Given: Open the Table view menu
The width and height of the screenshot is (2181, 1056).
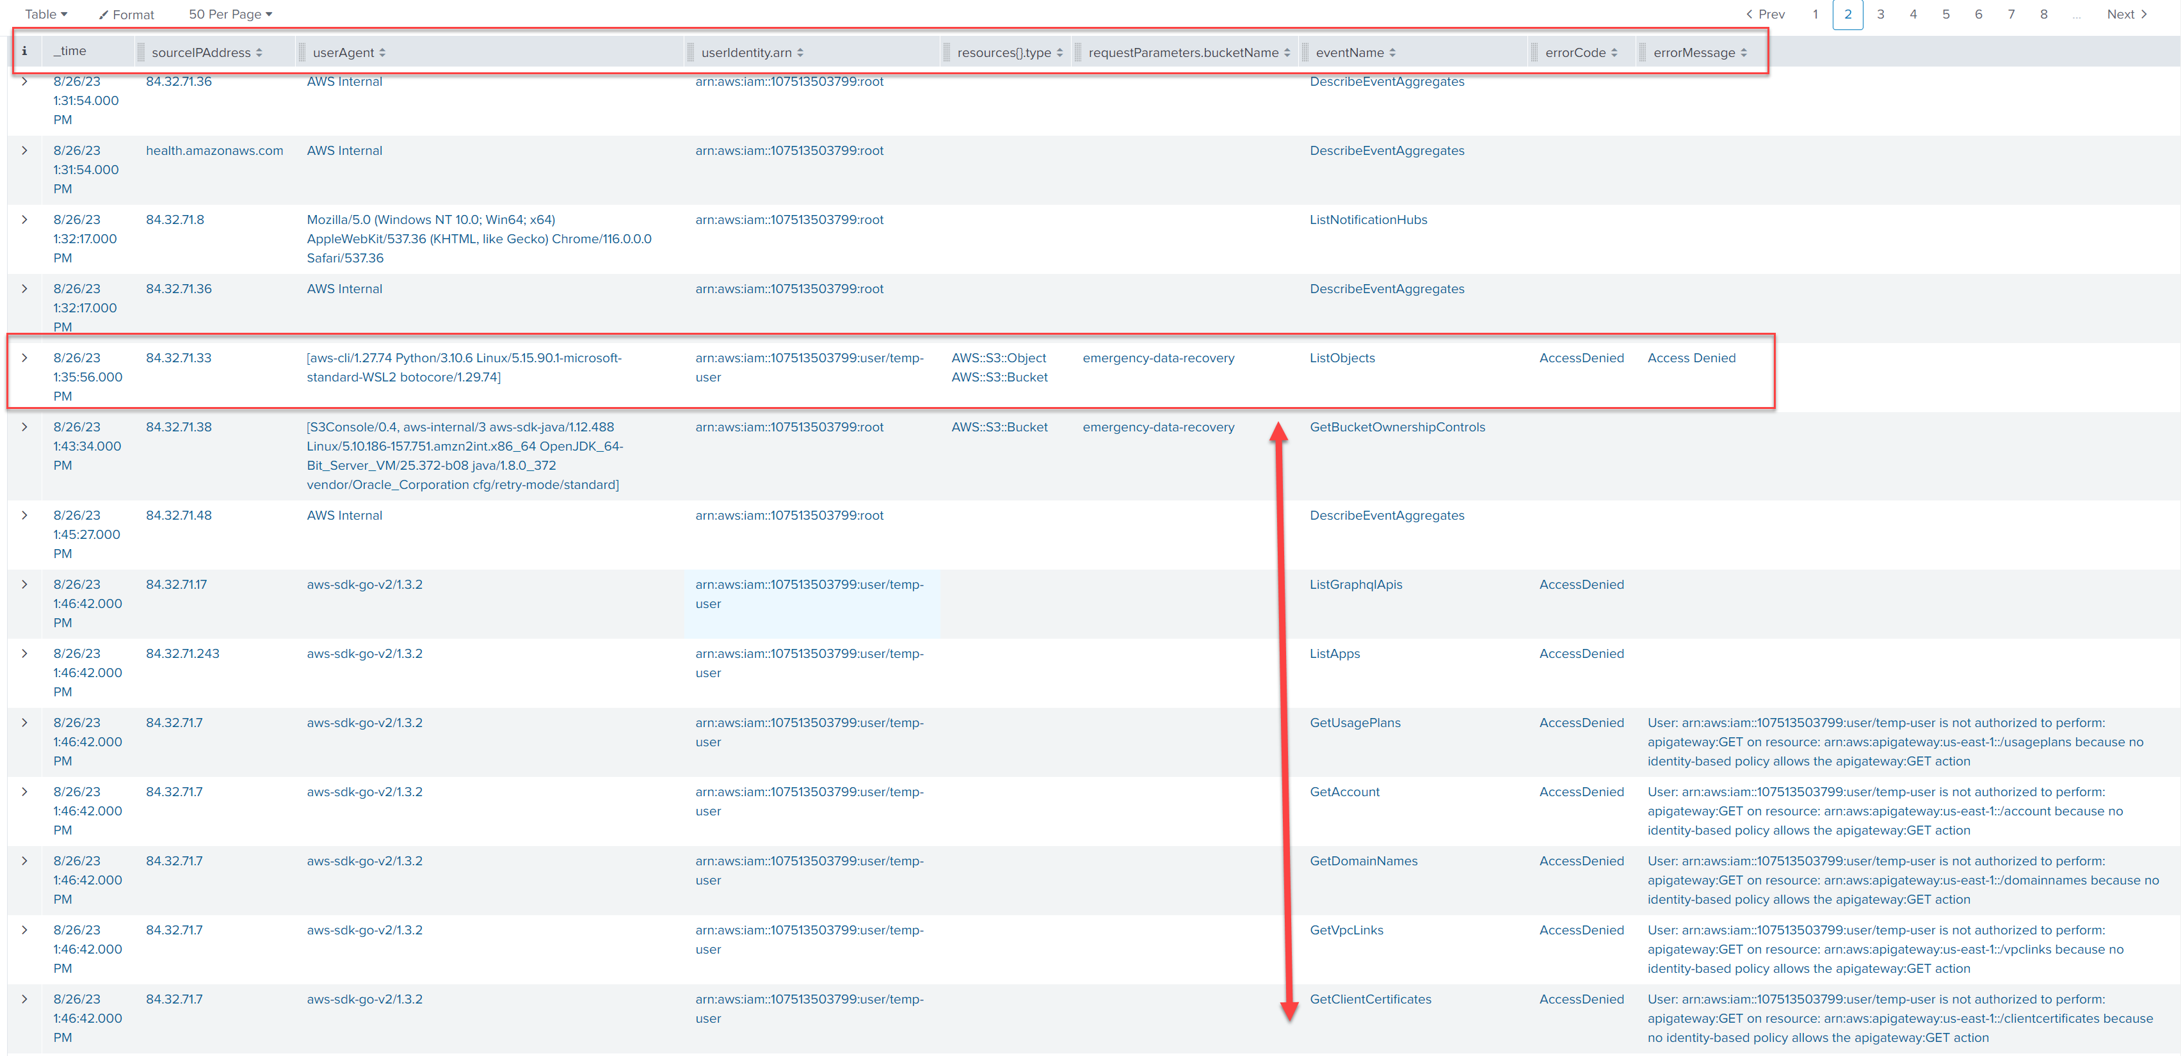Looking at the screenshot, I should pyautogui.click(x=44, y=13).
